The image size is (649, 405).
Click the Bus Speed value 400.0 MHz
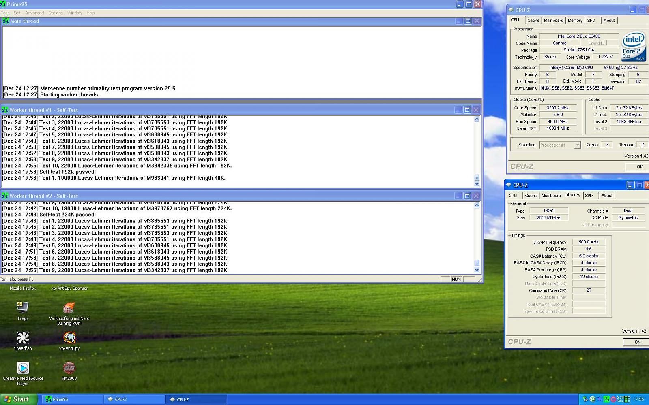[558, 122]
